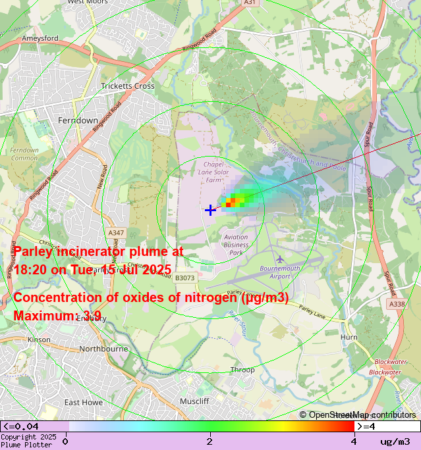Click the '18:20 on Tue, 15 Jul 2025' date line

[92, 270]
